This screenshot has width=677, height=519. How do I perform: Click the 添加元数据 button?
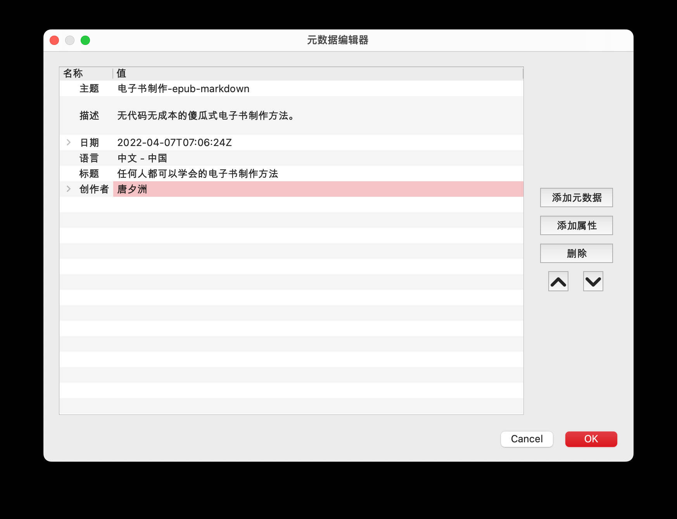coord(576,198)
